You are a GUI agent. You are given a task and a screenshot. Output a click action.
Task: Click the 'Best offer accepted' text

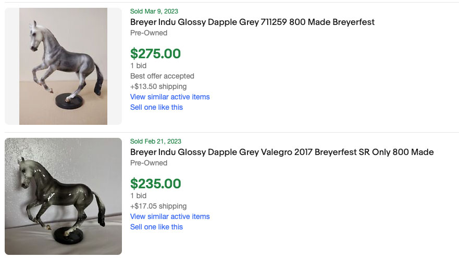pos(162,76)
